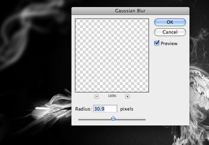Click the Radius input field

click(105, 109)
